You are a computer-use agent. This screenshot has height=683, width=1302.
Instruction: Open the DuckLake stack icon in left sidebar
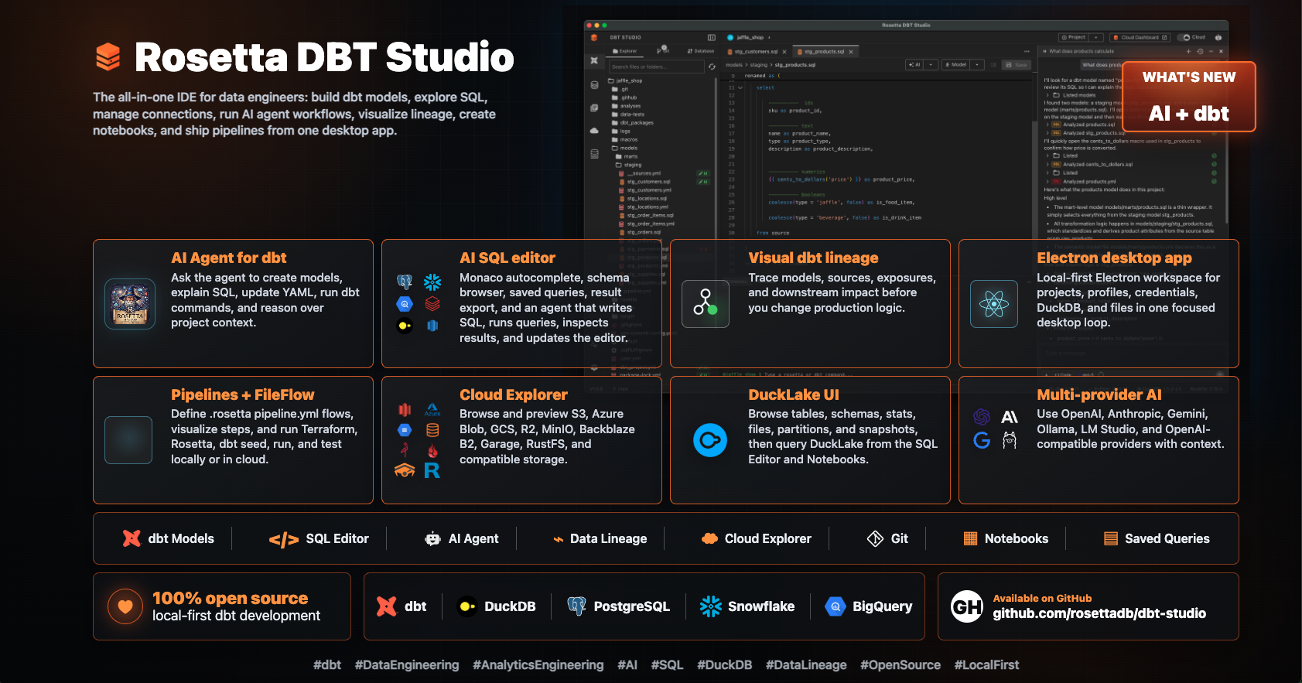[594, 154]
